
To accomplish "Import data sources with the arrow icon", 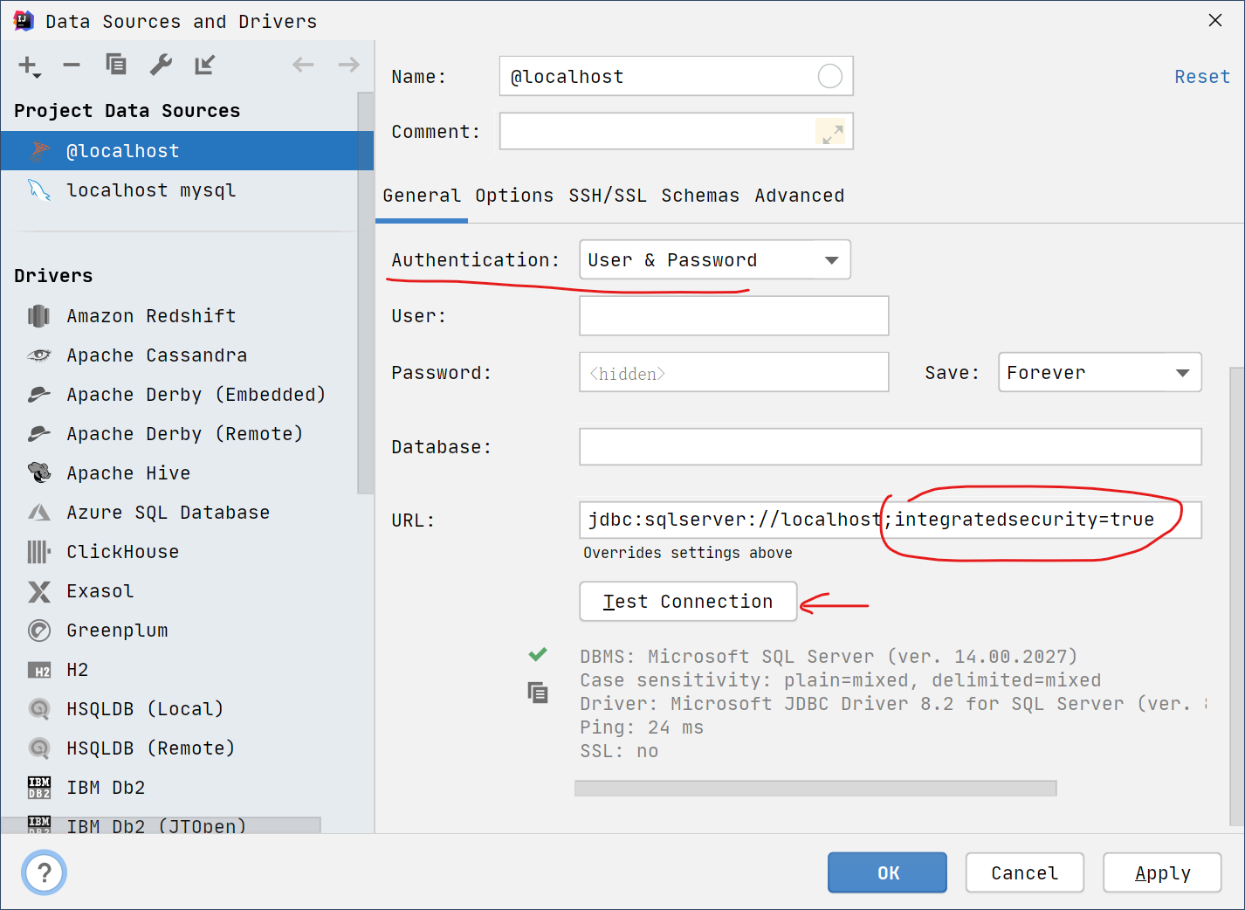I will (205, 65).
